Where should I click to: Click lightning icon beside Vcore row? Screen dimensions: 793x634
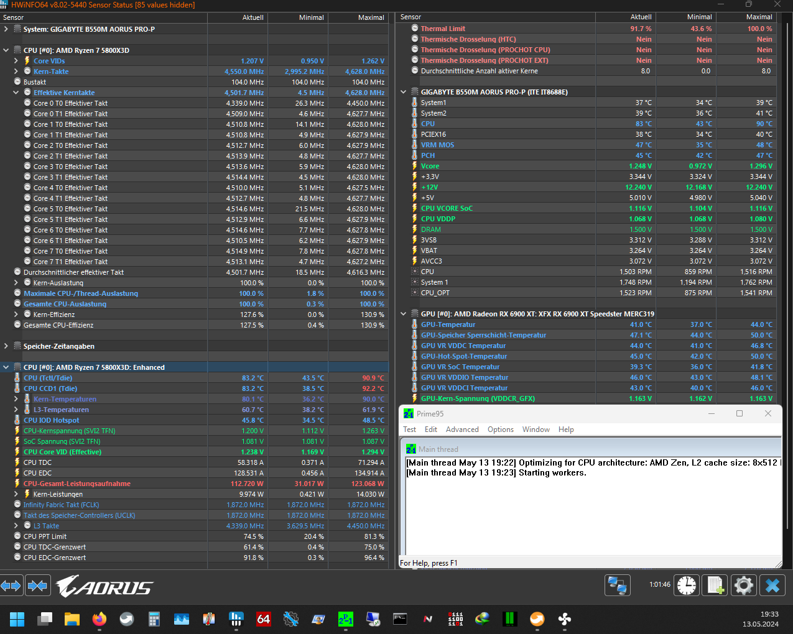point(414,166)
